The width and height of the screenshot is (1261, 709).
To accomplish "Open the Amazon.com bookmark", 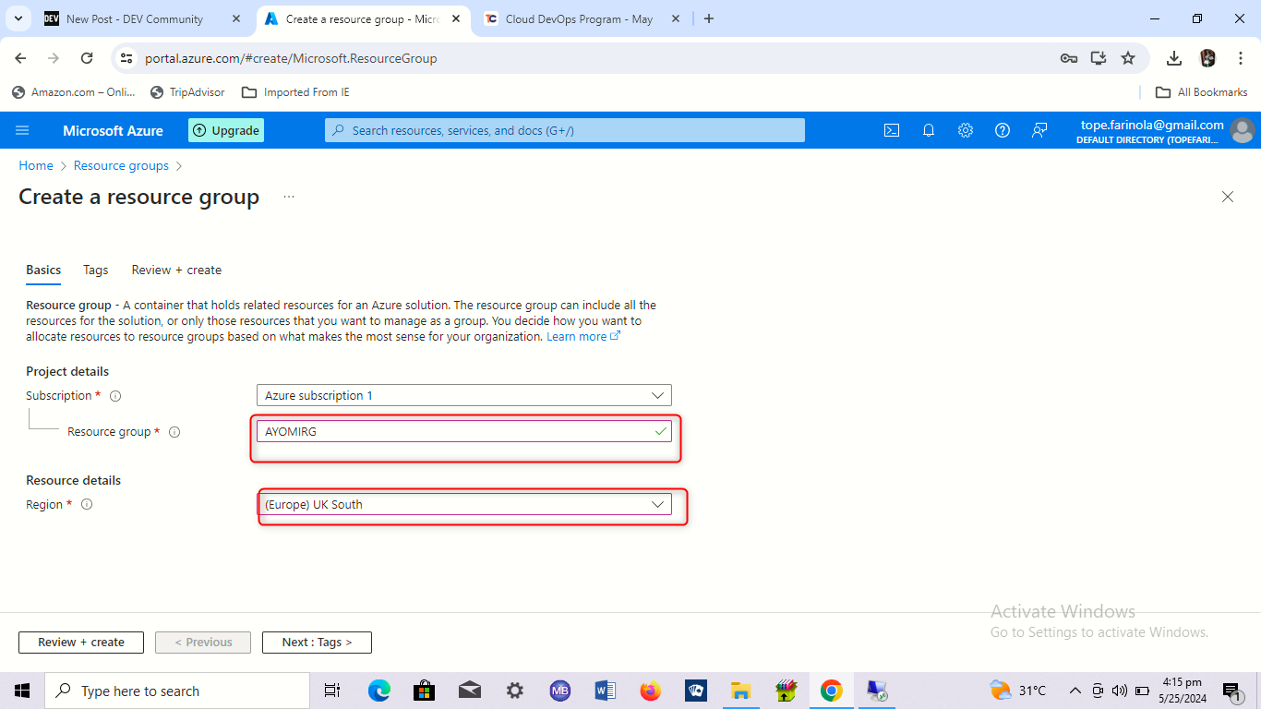I will [x=74, y=92].
